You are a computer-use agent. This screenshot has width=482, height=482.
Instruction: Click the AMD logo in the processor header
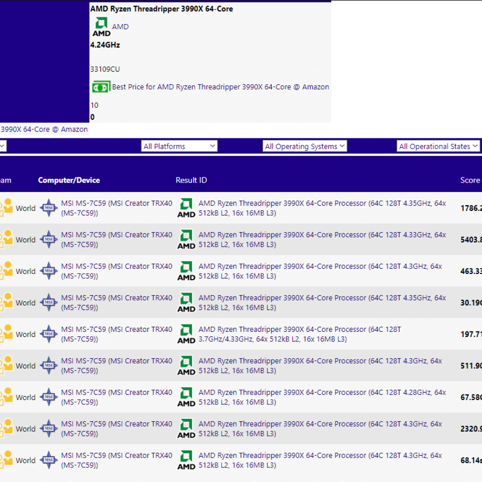point(102,27)
